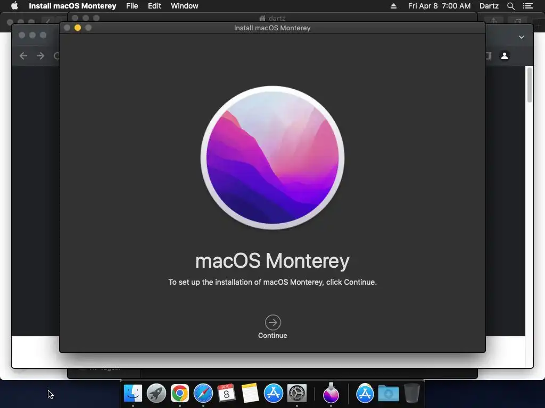This screenshot has height=408, width=545.
Task: Open Google Chrome from the Dock
Action: (x=180, y=393)
